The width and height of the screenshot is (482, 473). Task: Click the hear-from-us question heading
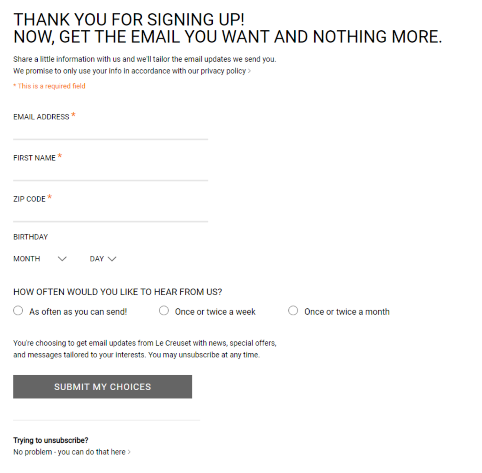(x=117, y=292)
